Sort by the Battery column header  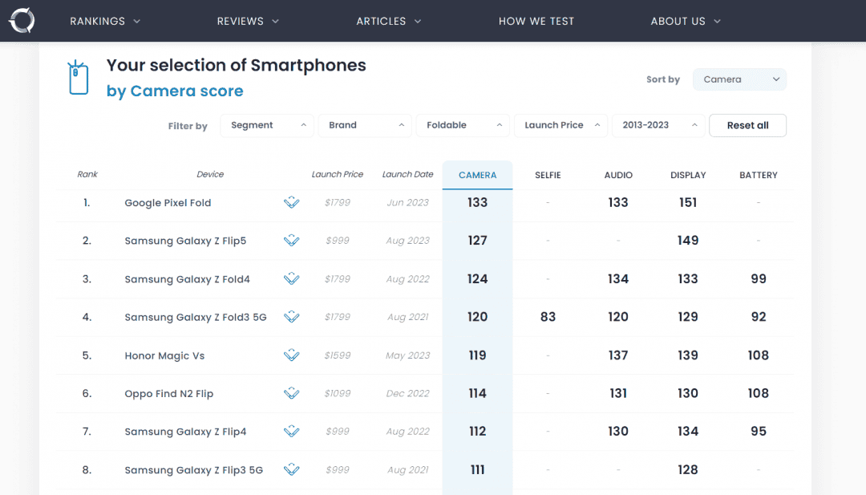click(x=759, y=175)
